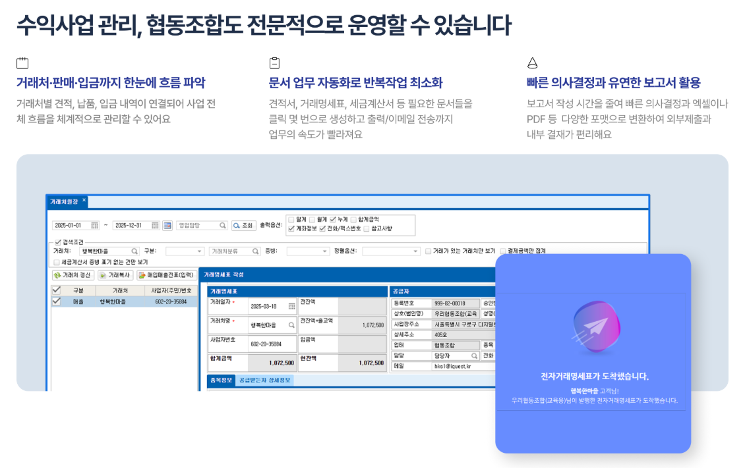
Task: Open the calendar icon beside 거래일자
Action: pos(291,305)
